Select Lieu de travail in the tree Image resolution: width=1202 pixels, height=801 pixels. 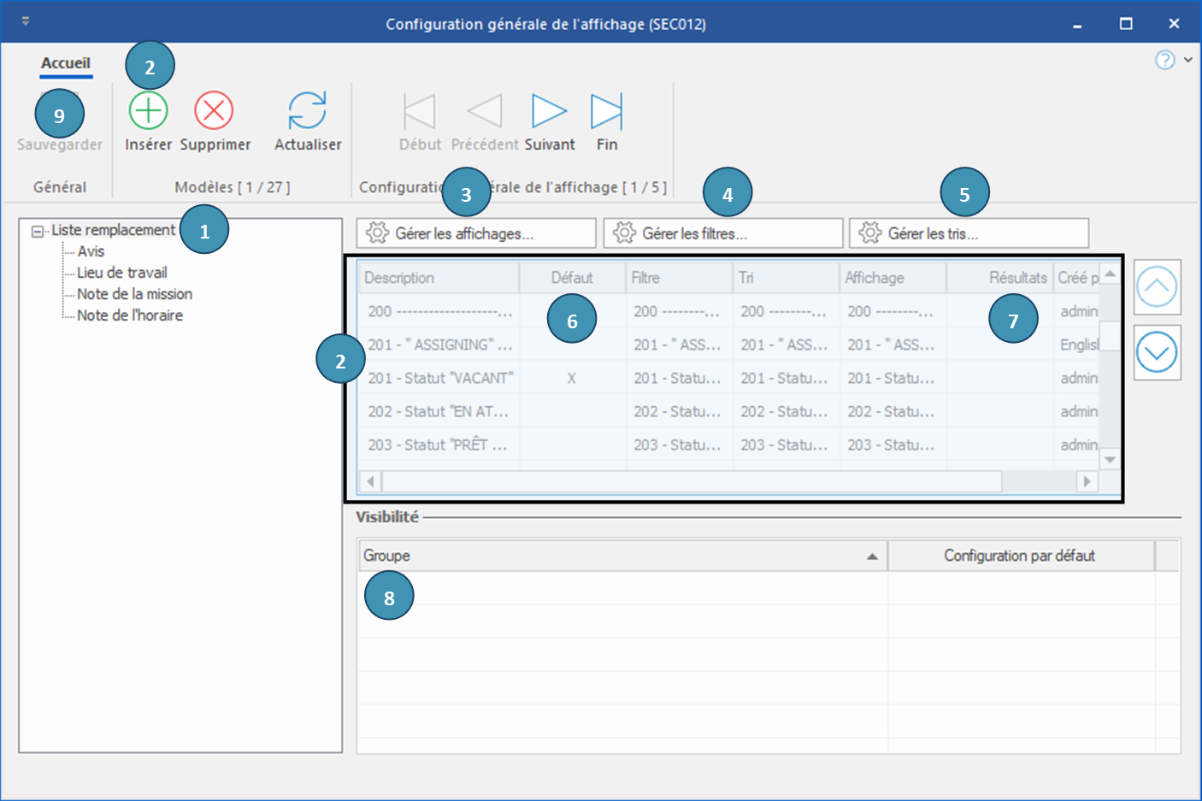121,273
